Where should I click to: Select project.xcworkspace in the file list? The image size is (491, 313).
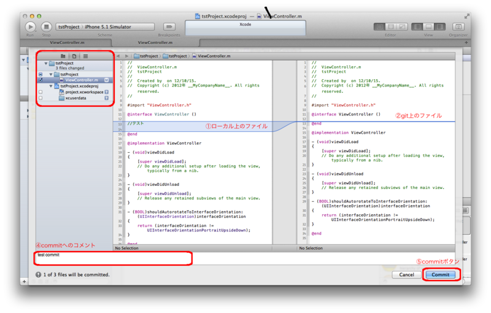[x=81, y=92]
